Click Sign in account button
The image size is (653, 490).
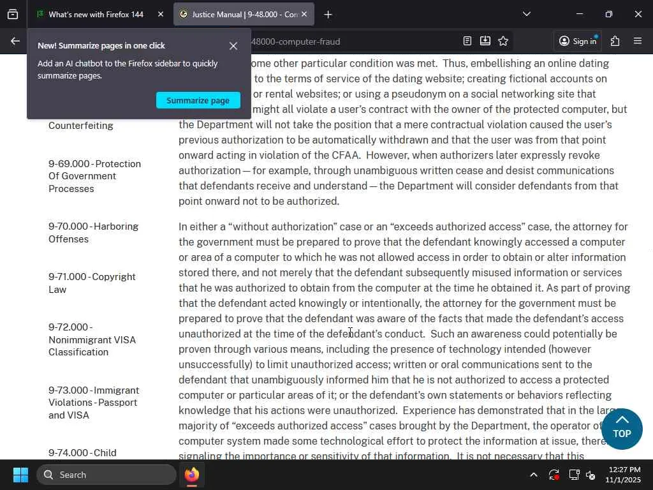(x=578, y=41)
